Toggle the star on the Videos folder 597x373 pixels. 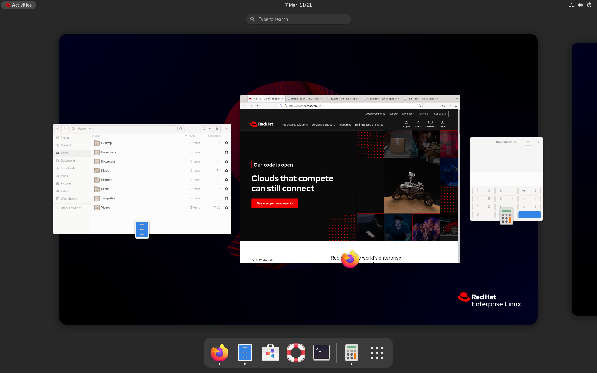pyautogui.click(x=226, y=207)
